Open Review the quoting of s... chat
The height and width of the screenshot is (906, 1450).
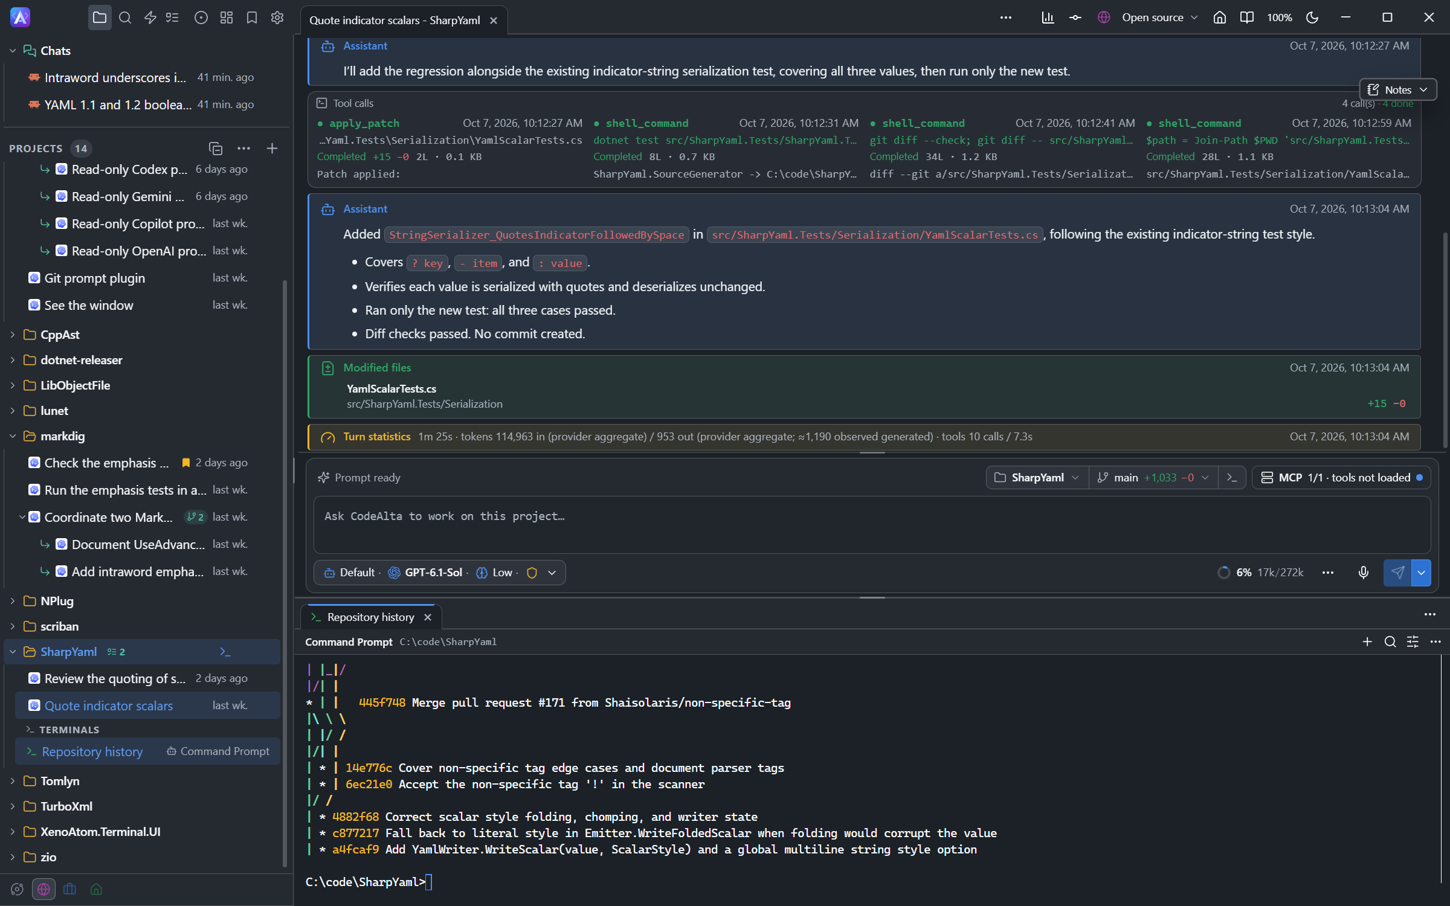pos(148,678)
